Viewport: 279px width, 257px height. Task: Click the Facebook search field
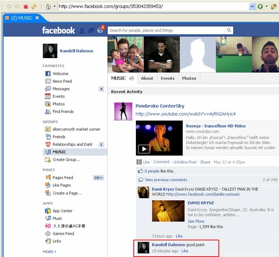[166, 30]
